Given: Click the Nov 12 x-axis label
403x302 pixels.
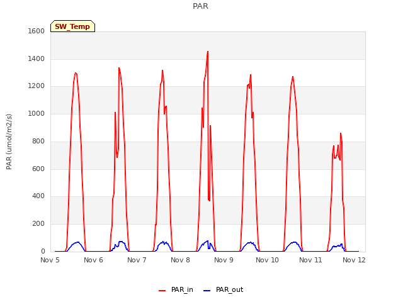Looking at the screenshot, I should pyautogui.click(x=354, y=260).
